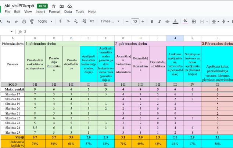233x148 pixels.
Task: Click the redo arrow icon
Action: [x=16, y=22]
